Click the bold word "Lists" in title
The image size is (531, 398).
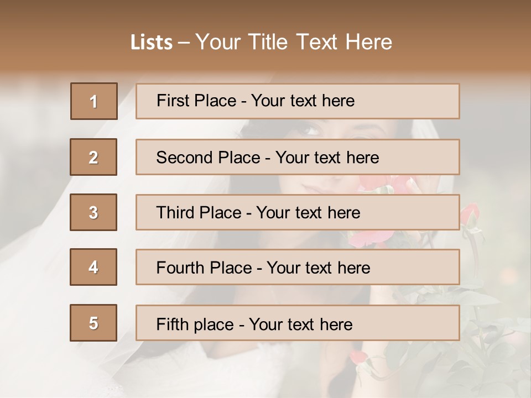(151, 43)
